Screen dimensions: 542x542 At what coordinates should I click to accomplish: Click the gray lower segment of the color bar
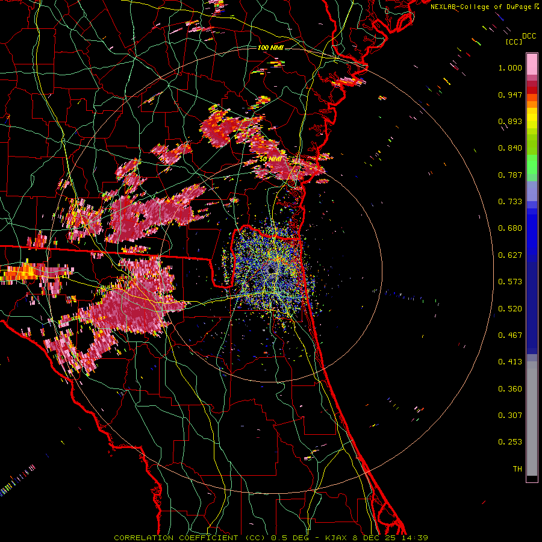click(532, 419)
